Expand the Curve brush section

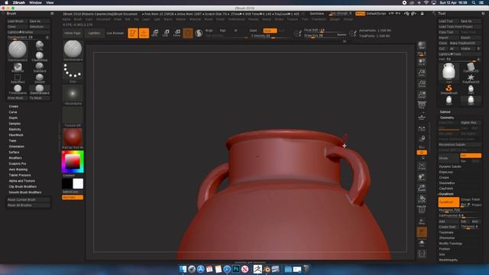13,112
